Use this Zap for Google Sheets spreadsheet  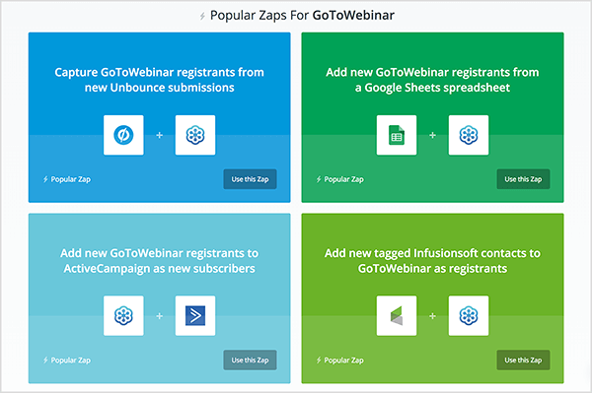(x=523, y=179)
